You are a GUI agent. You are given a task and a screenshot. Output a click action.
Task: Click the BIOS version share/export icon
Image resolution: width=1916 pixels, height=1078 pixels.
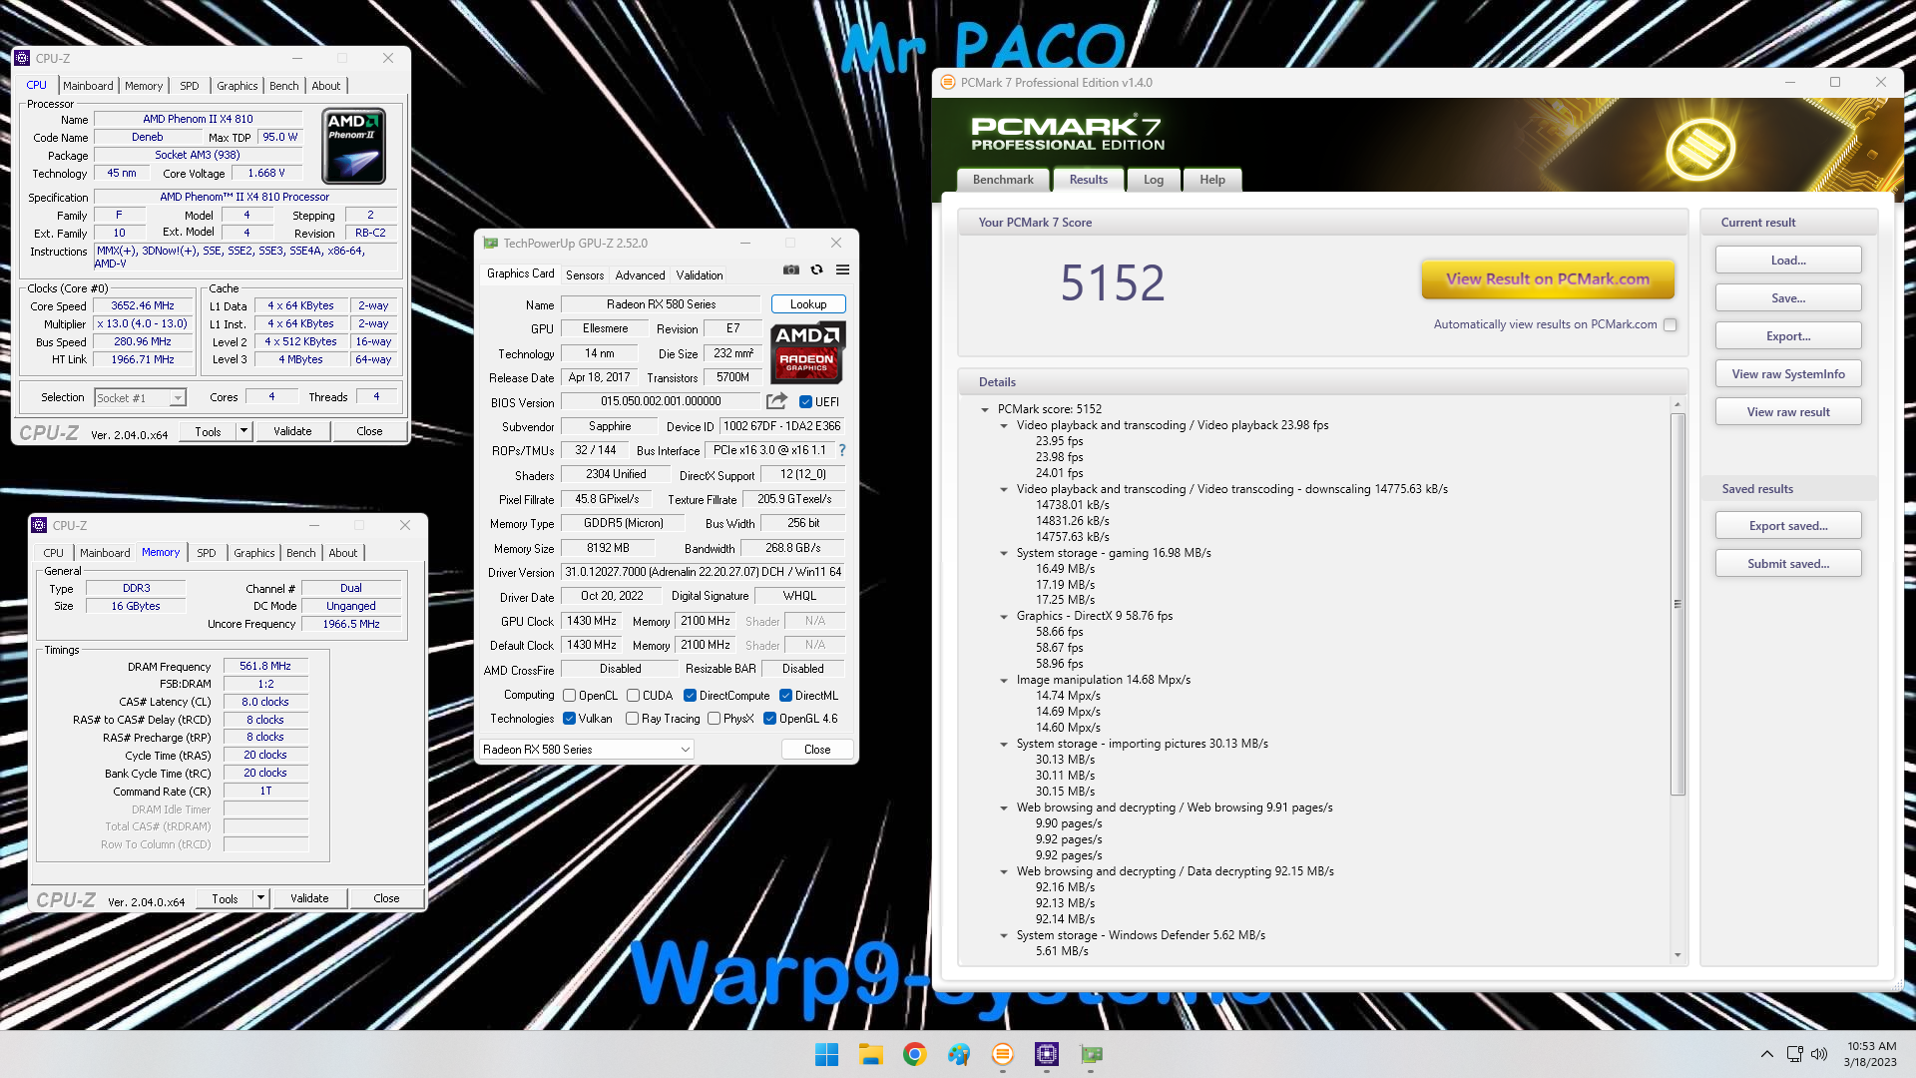coord(776,401)
